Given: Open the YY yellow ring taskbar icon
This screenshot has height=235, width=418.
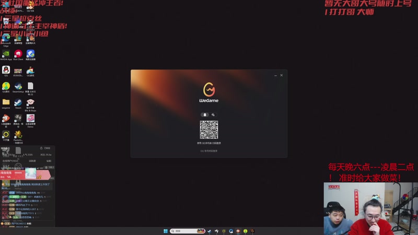Looking at the screenshot, I should click(224, 231).
